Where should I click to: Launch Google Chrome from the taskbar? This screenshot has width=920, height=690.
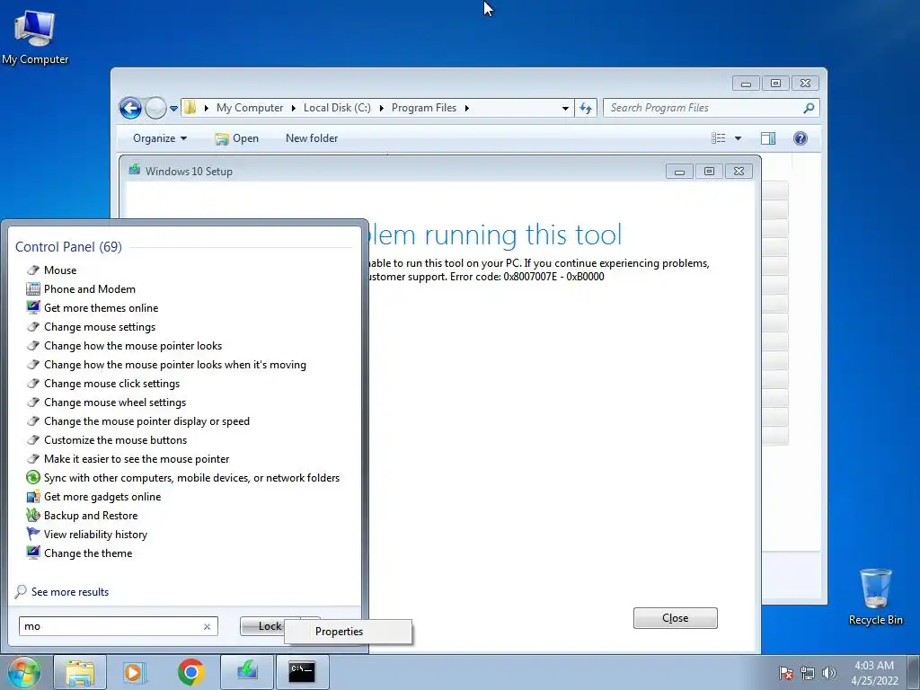(x=190, y=672)
